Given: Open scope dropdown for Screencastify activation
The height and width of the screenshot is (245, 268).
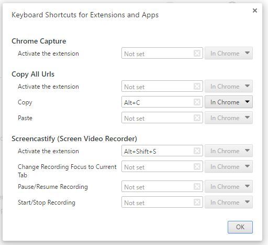Looking at the screenshot, I should (x=229, y=151).
